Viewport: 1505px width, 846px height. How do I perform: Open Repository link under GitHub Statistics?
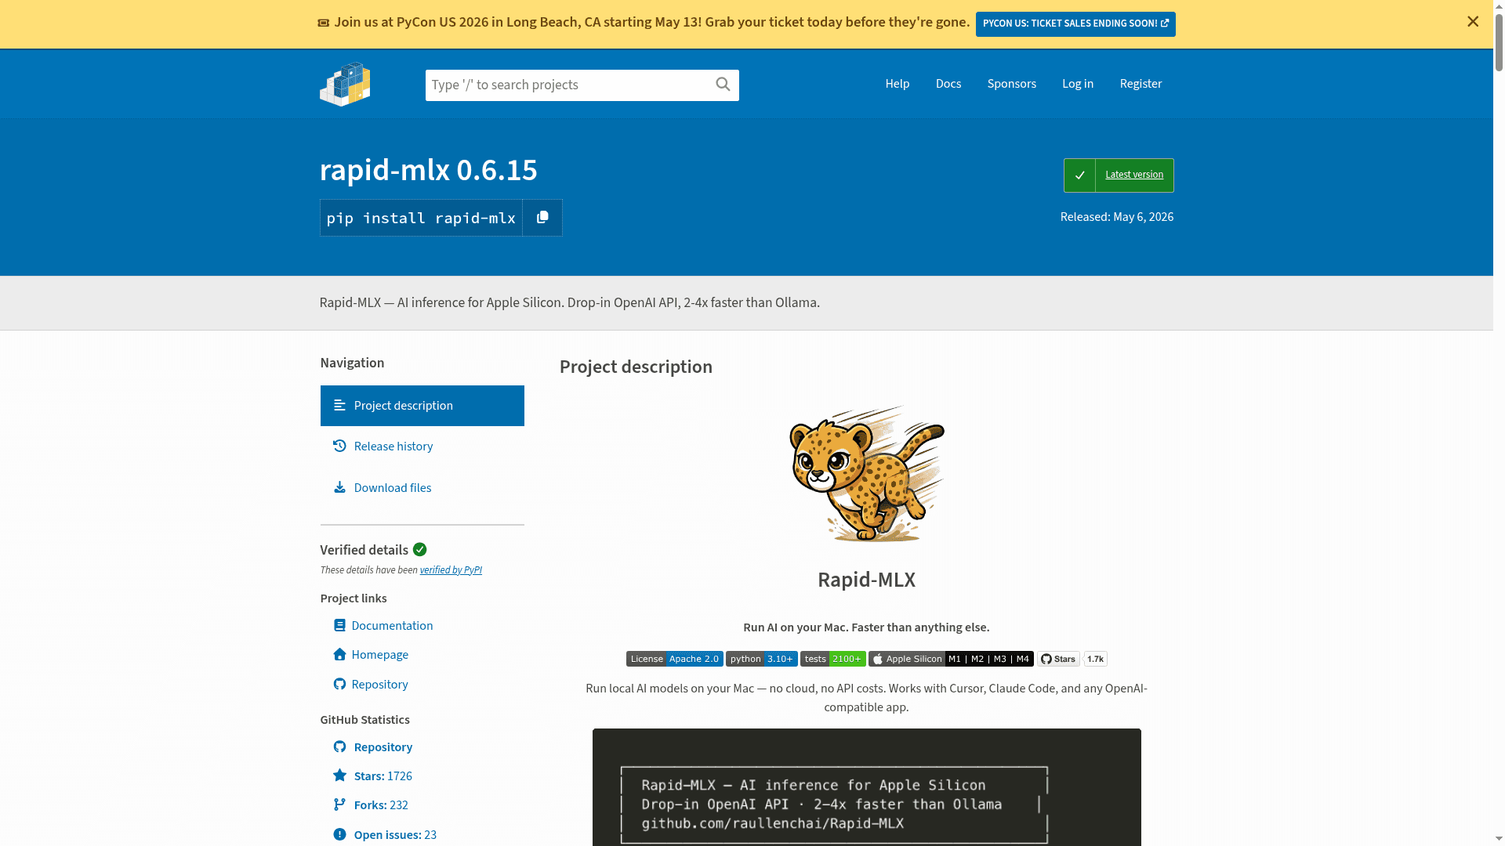pyautogui.click(x=383, y=747)
